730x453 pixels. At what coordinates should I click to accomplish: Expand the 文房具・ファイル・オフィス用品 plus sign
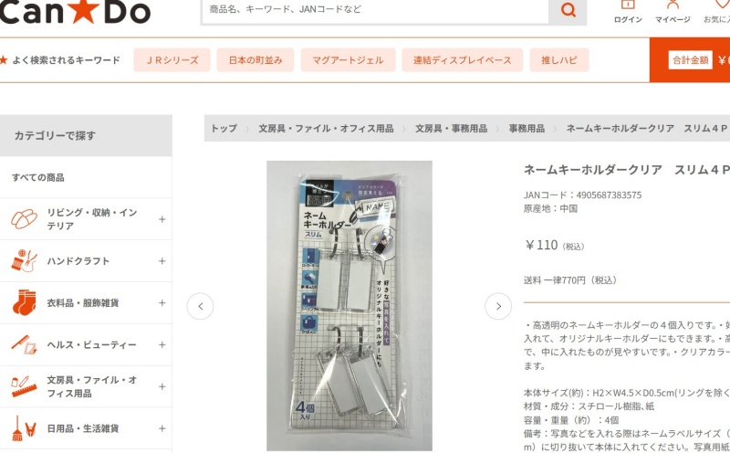(x=162, y=386)
